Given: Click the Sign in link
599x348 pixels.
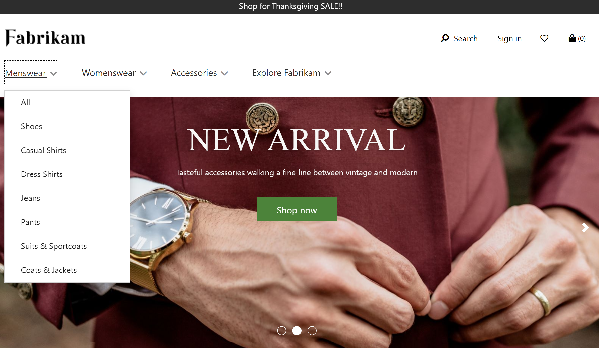Looking at the screenshot, I should click(x=509, y=38).
